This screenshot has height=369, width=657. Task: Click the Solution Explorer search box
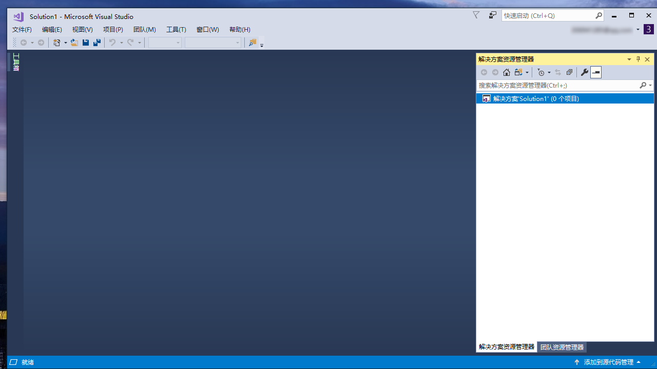(554, 85)
